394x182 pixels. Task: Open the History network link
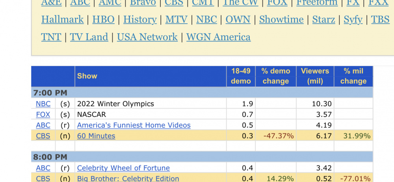pyautogui.click(x=140, y=20)
